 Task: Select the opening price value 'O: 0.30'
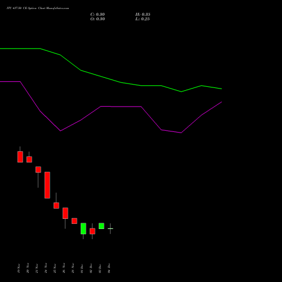pos(98,19)
